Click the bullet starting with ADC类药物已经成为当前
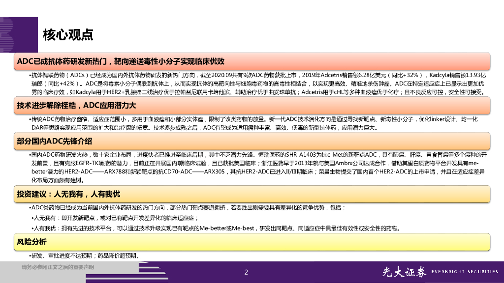The image size is (504, 283). [x=188, y=208]
